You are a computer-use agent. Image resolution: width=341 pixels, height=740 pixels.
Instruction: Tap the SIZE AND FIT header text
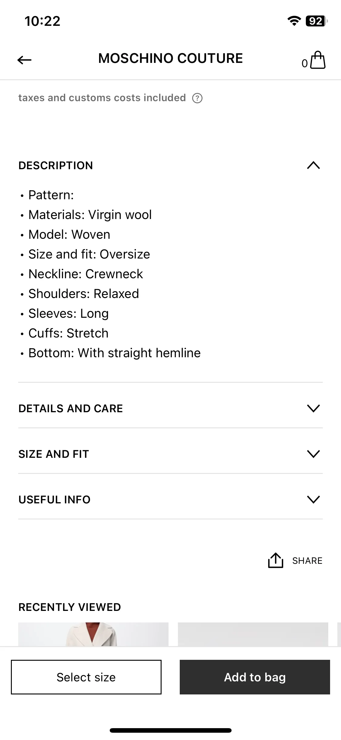[x=54, y=454]
